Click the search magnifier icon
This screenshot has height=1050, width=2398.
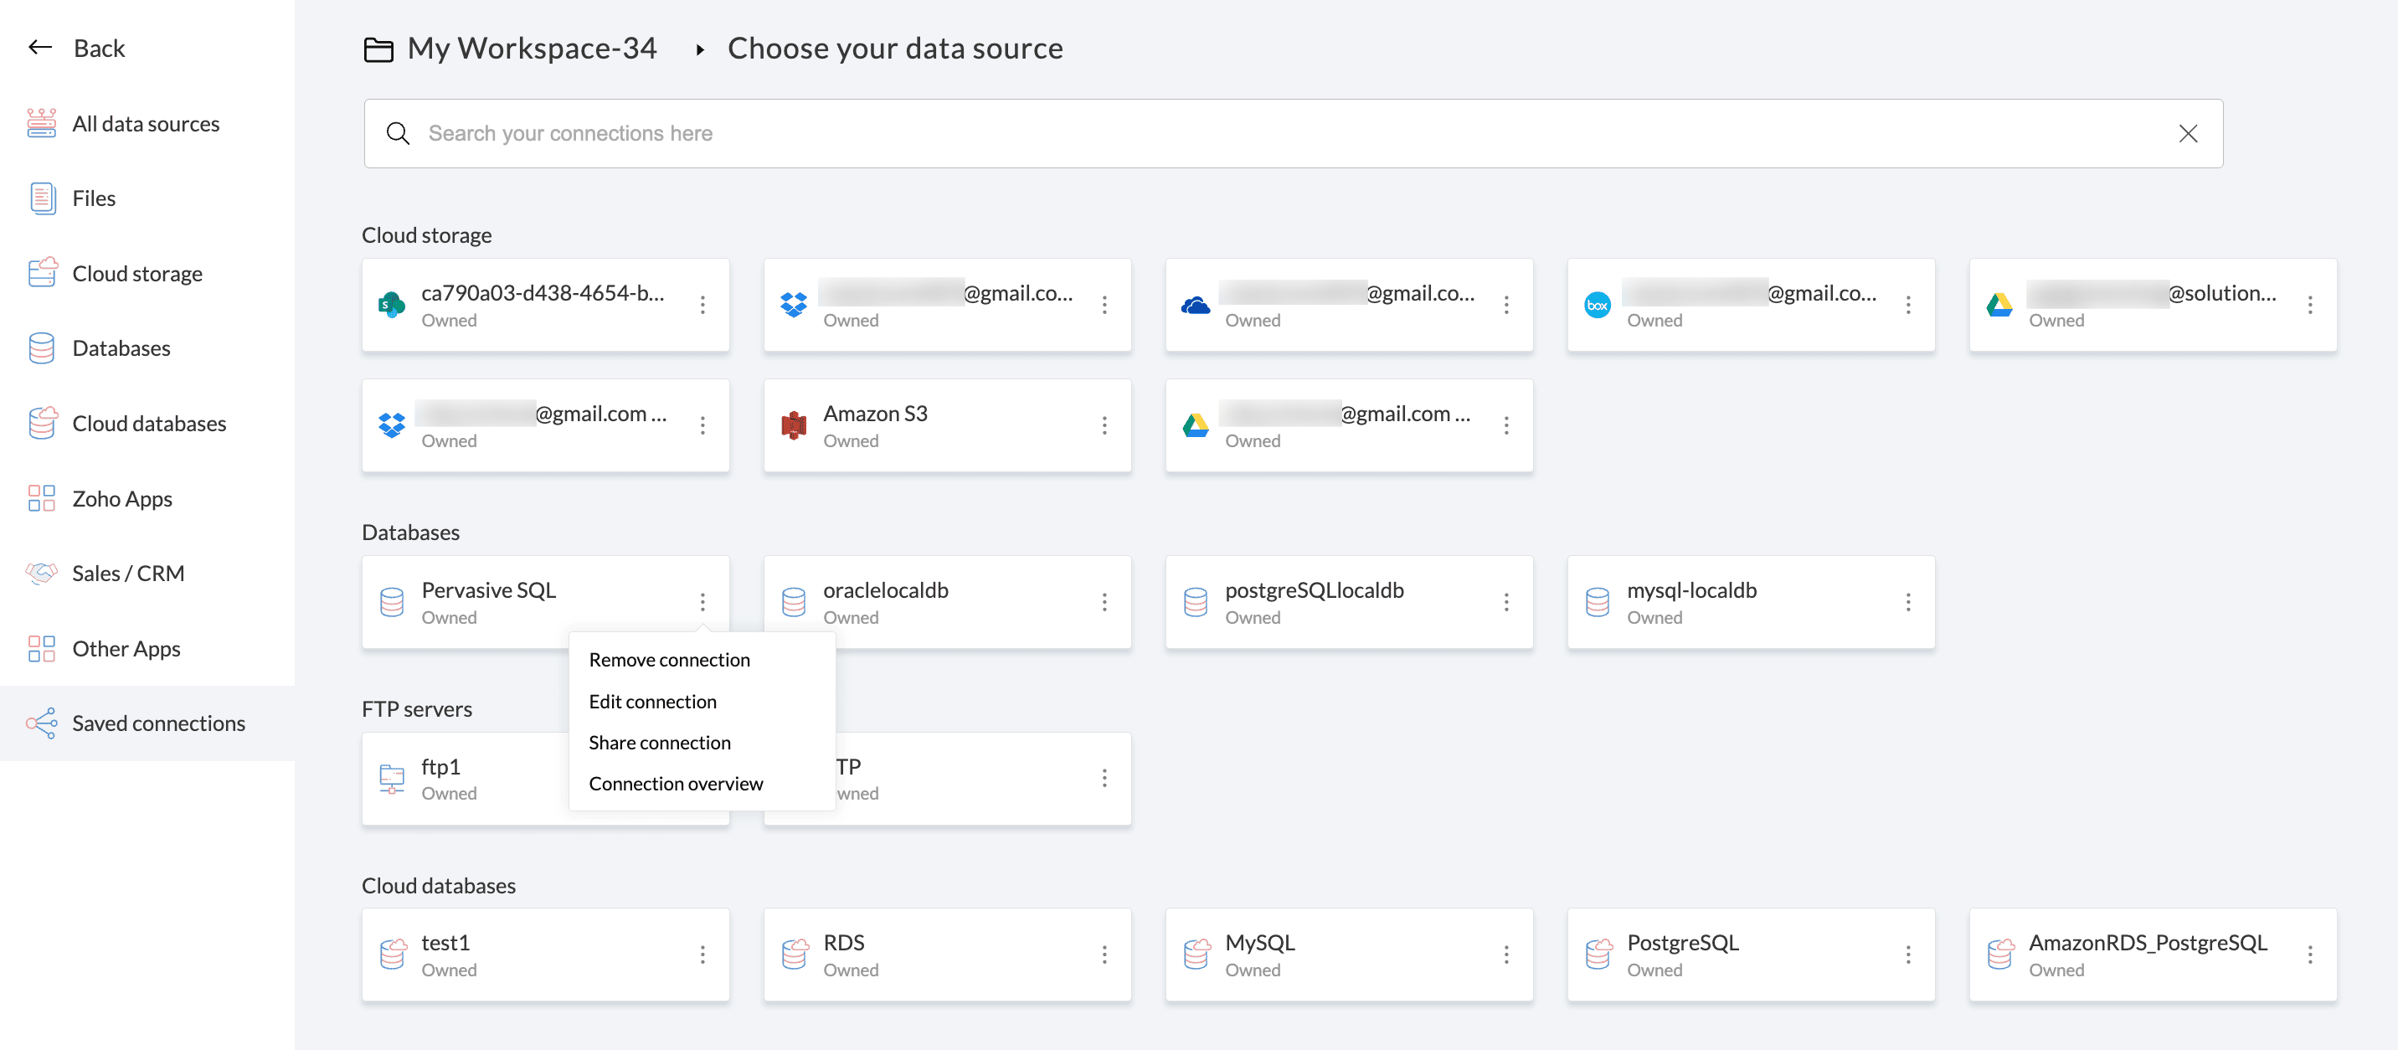[399, 134]
